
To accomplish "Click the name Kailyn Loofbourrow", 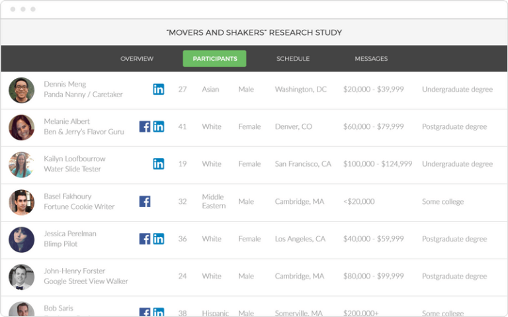I will [75, 159].
